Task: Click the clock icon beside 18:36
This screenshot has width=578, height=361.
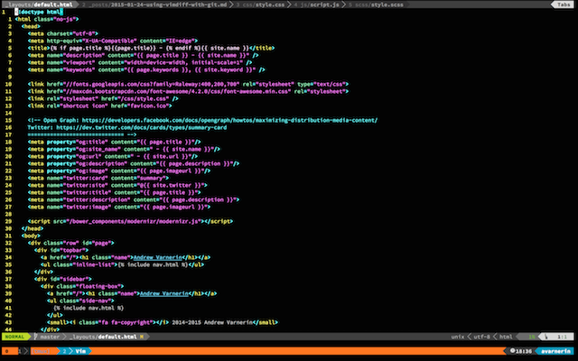Action: pyautogui.click(x=512, y=351)
